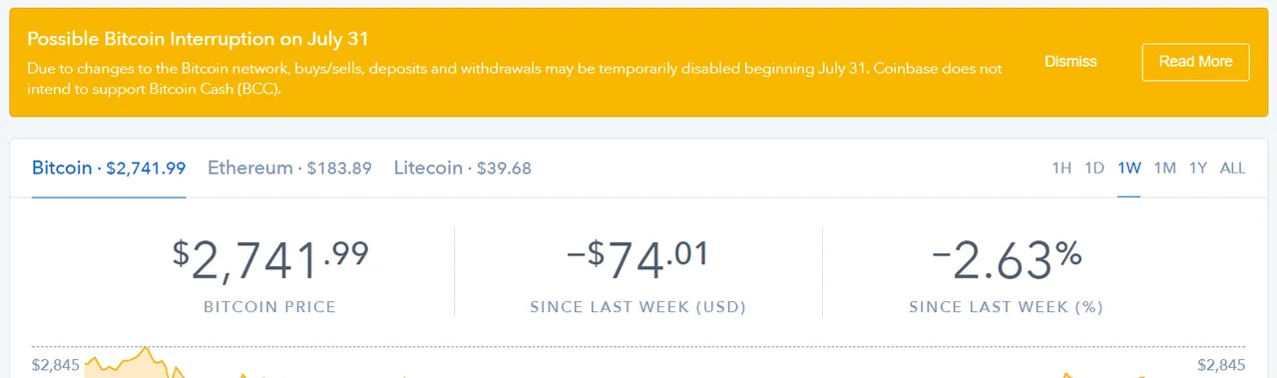This screenshot has height=378, width=1277.
Task: Click the Possible Bitcoin Interruption headline
Action: [x=199, y=39]
